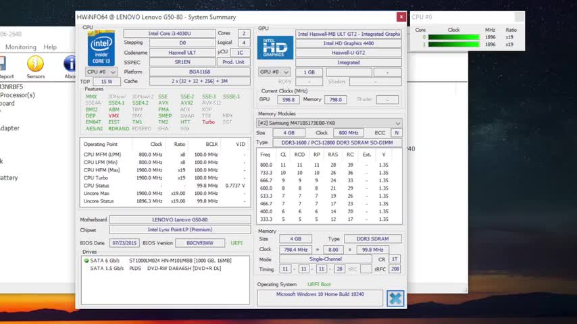The height and width of the screenshot is (324, 577).
Task: Click the 1 GB GPU memory field
Action: [309, 72]
